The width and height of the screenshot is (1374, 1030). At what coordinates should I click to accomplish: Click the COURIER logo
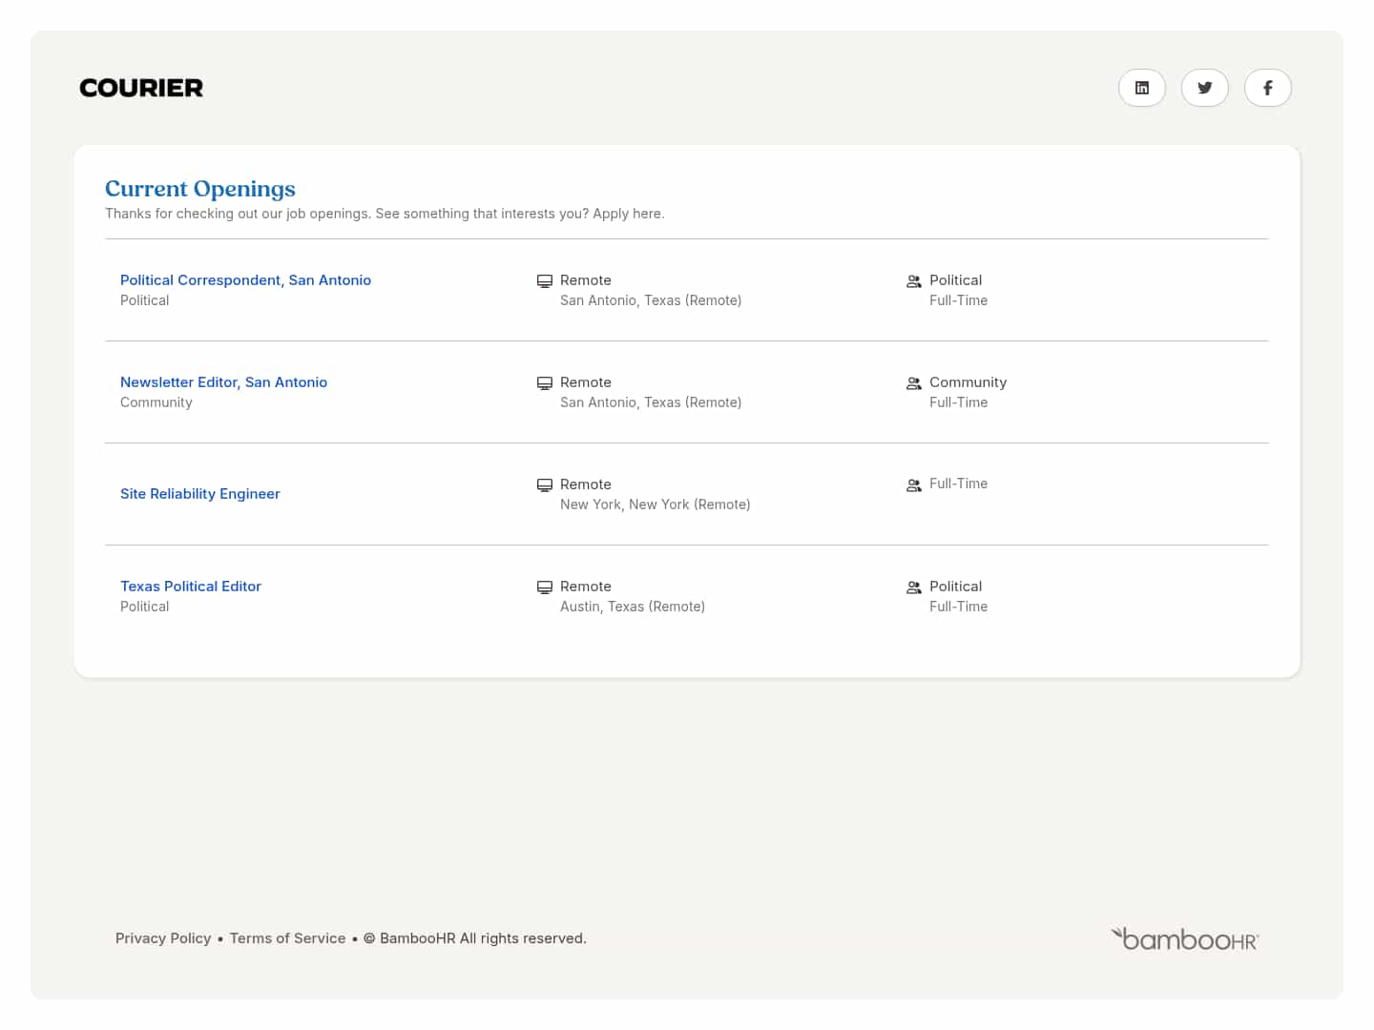tap(140, 87)
